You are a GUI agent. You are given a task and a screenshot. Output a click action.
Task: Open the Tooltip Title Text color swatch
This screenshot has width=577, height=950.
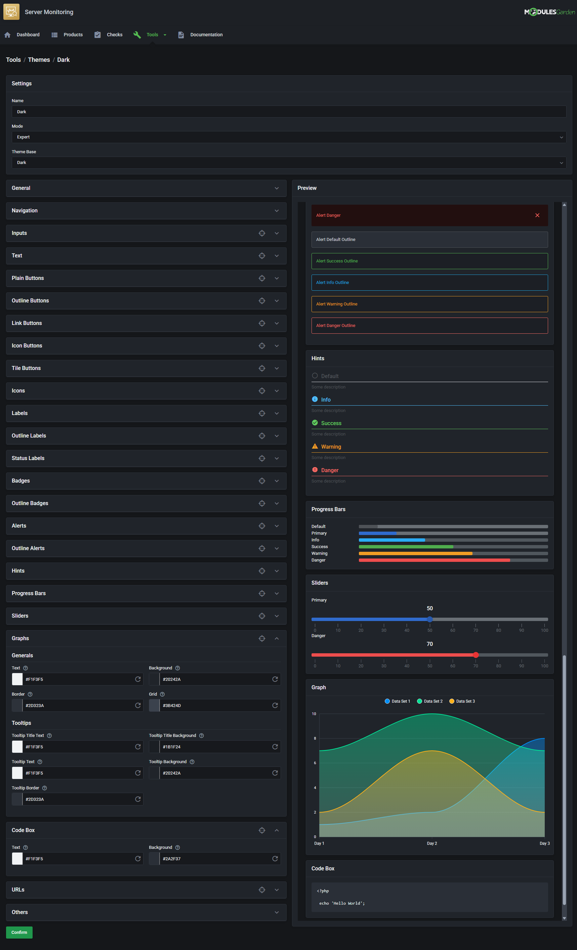17,747
